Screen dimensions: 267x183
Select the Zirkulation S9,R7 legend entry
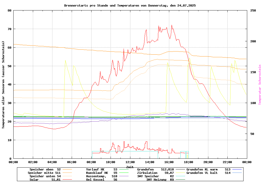(x=155, y=173)
